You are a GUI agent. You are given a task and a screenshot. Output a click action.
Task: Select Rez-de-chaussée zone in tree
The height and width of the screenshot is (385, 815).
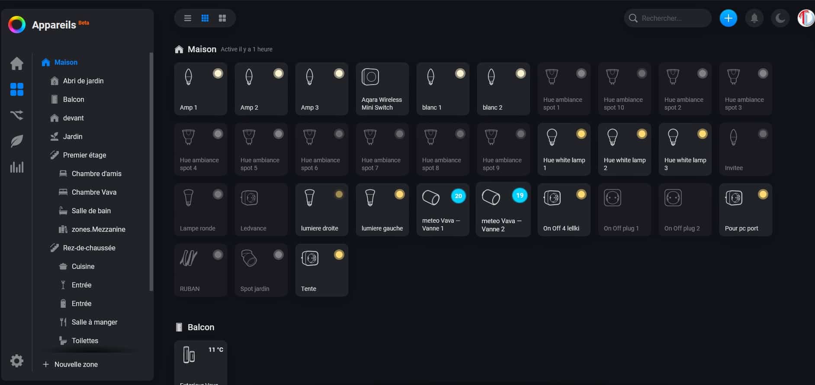point(89,248)
